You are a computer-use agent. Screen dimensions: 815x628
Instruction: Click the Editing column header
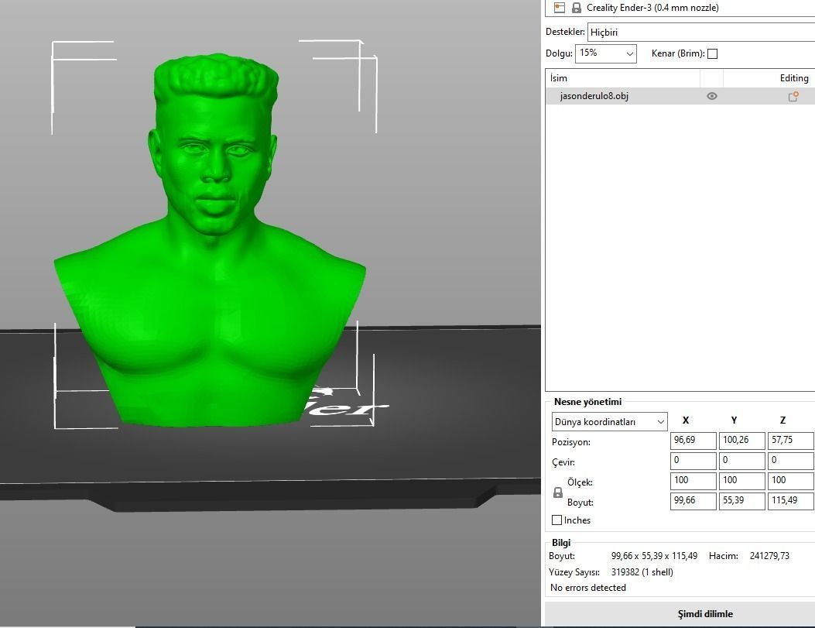(x=794, y=77)
